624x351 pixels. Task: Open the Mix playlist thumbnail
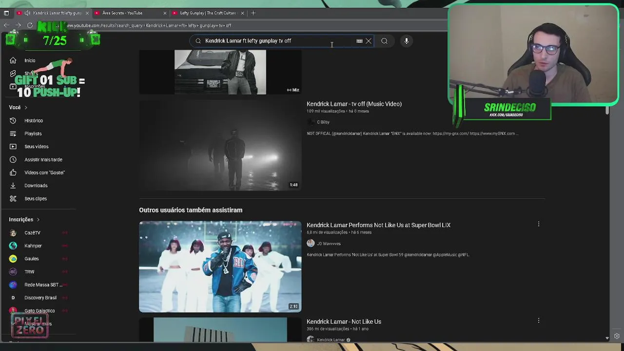220,72
